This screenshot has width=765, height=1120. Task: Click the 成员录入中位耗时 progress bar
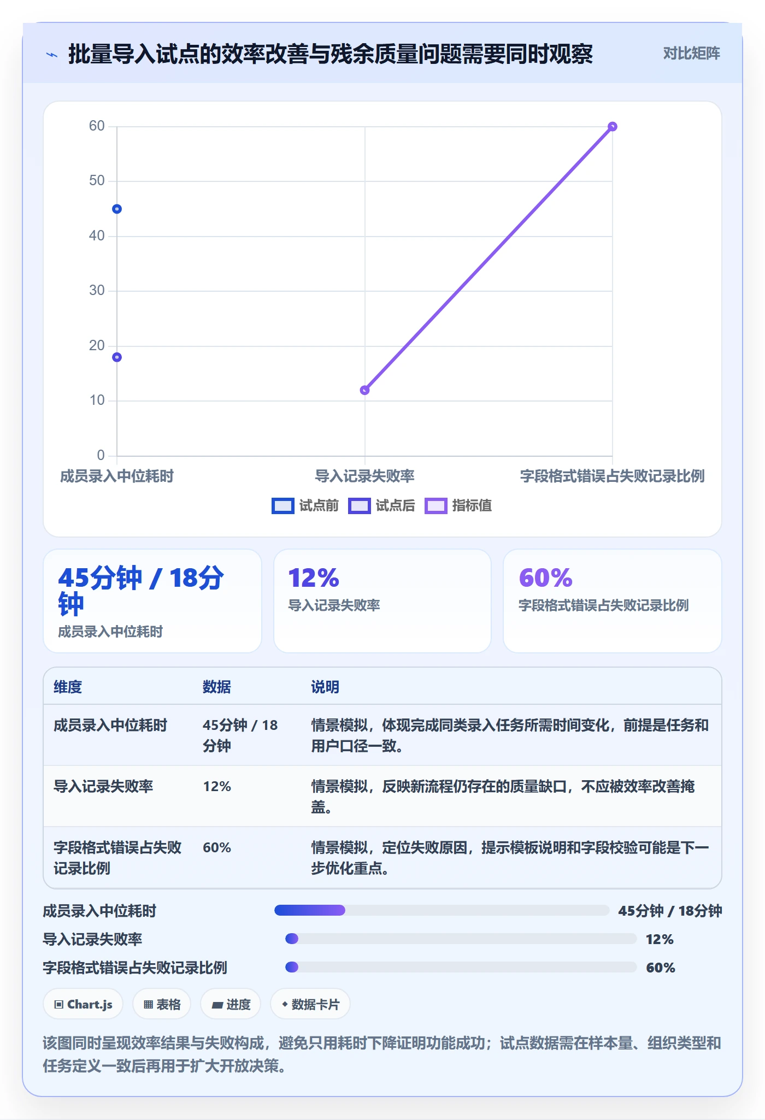pyautogui.click(x=442, y=910)
